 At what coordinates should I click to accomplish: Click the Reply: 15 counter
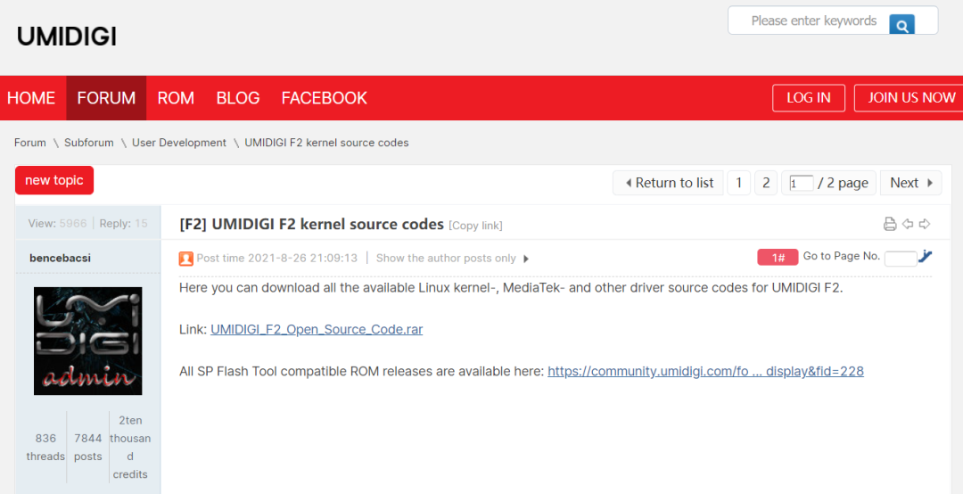[123, 223]
